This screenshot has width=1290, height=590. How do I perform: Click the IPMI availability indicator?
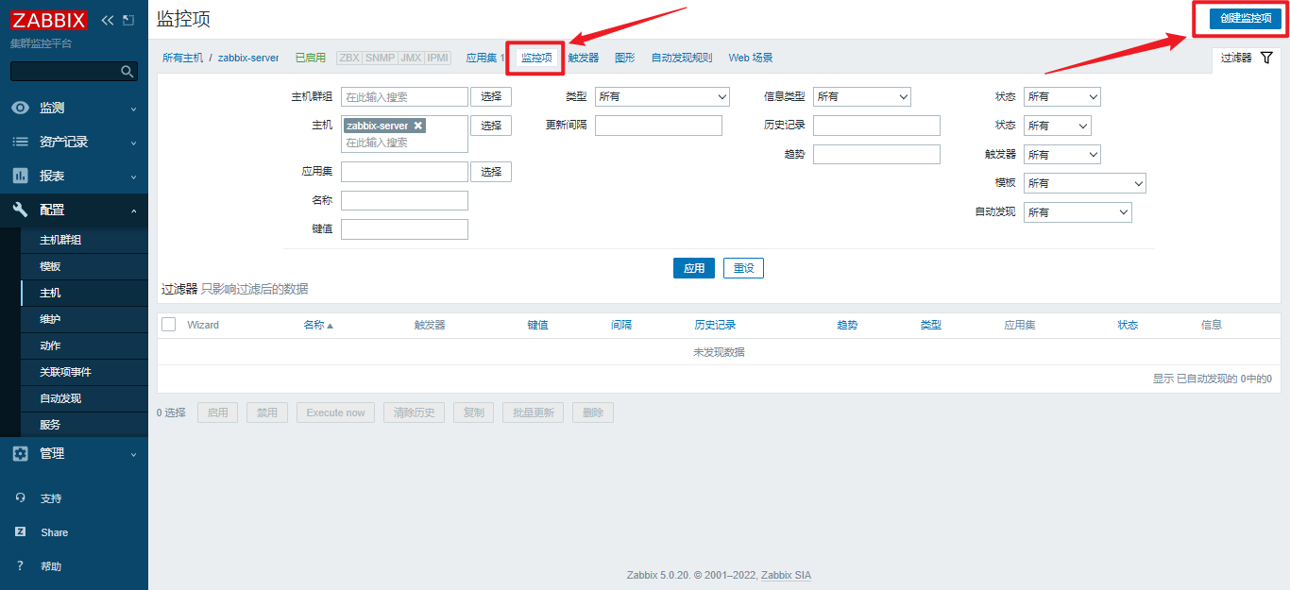pos(437,59)
